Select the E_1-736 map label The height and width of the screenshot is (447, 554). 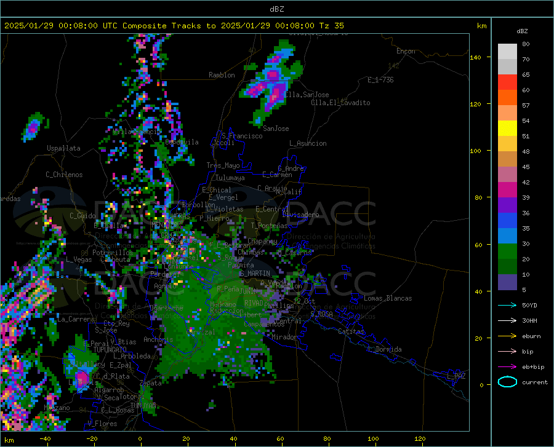tap(380, 80)
